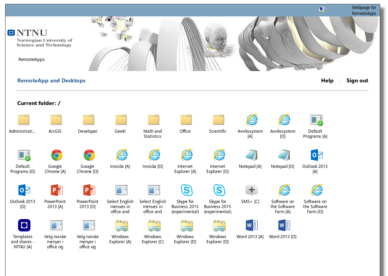The height and width of the screenshot is (276, 388).
Task: Click the 'RemoteApps' text under the logo
Action: click(x=31, y=59)
